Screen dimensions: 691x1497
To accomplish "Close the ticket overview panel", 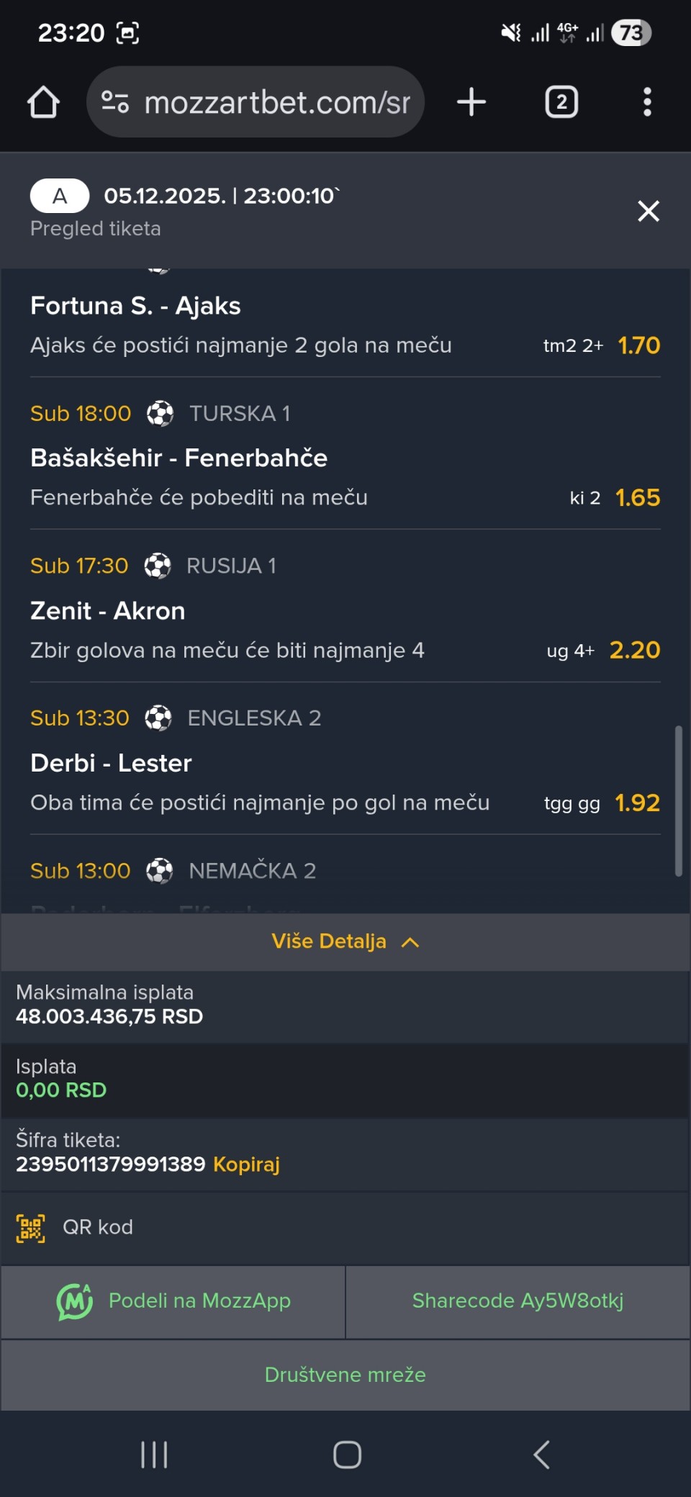I will tap(648, 211).
